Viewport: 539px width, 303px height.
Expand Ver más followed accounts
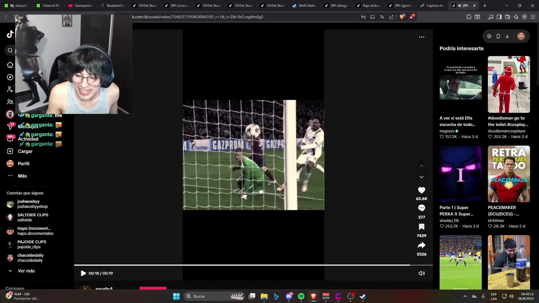(x=22, y=271)
